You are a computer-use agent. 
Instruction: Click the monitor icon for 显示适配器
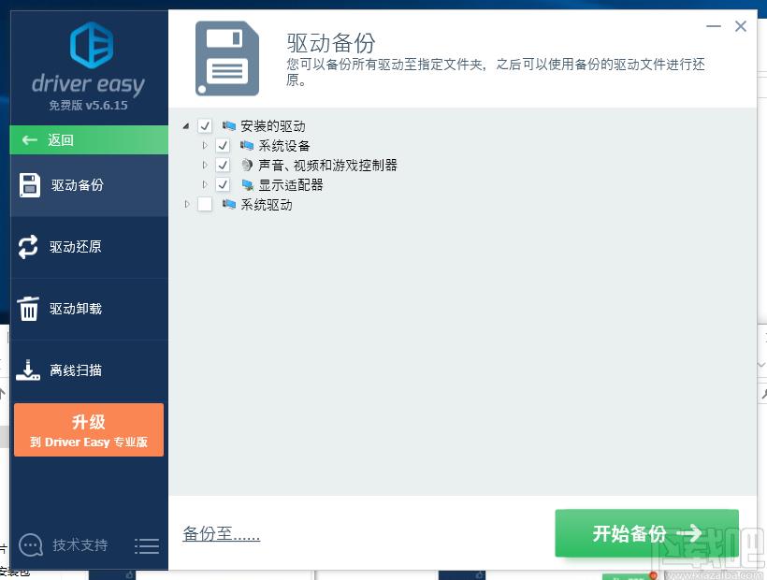247,185
